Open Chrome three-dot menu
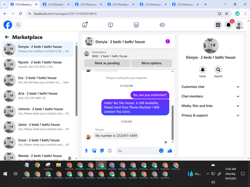 tap(245, 13)
